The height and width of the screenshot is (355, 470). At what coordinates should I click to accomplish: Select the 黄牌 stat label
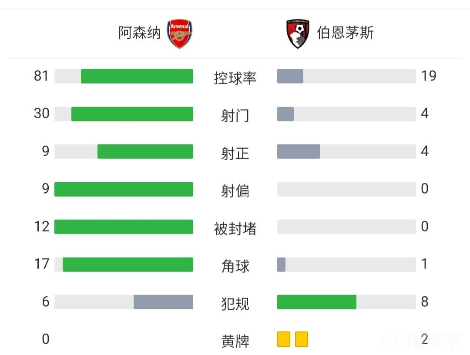coord(235,341)
